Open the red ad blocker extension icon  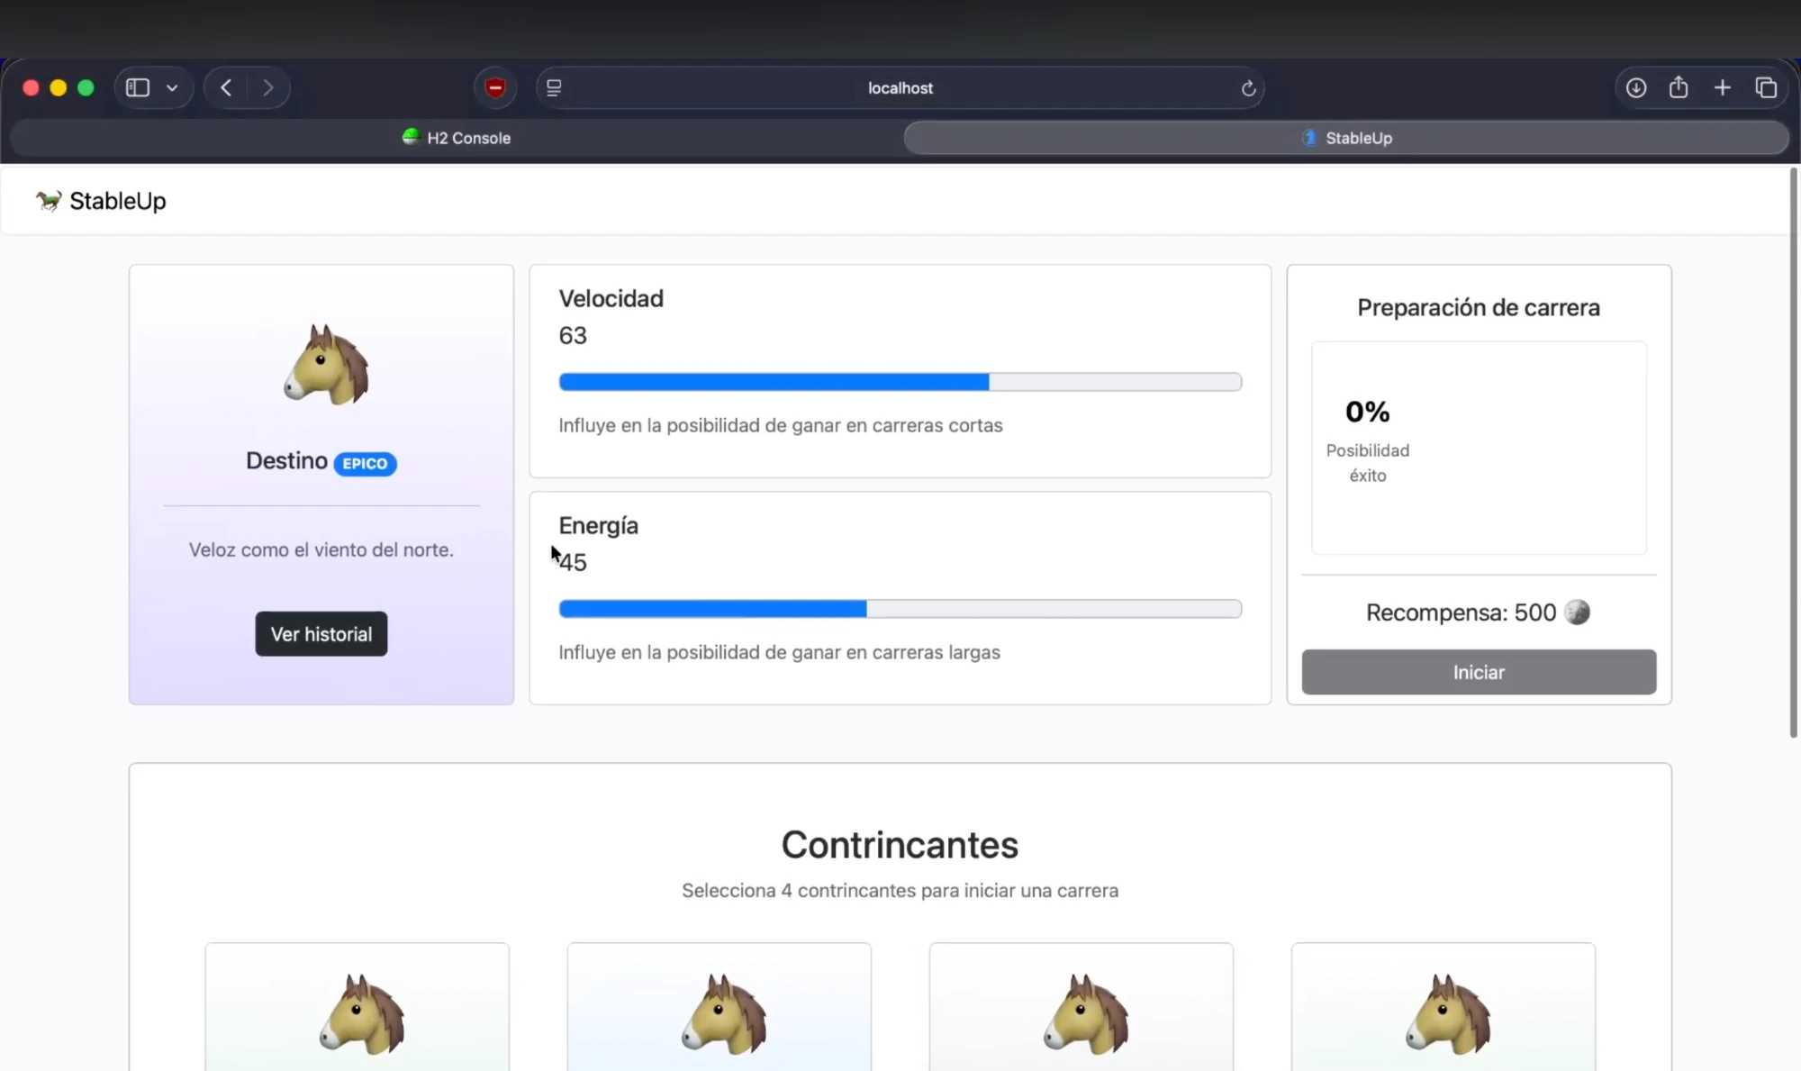[x=495, y=87]
